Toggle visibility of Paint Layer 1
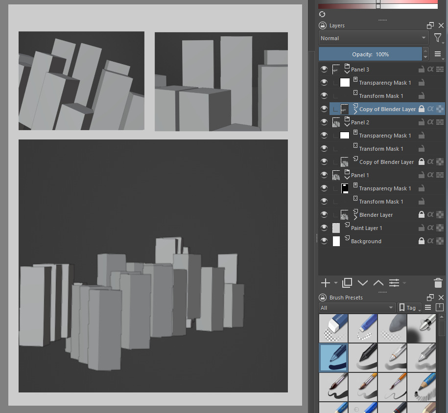Screen dimensions: 448x413 coord(324,228)
